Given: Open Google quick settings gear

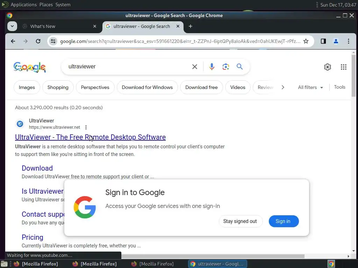Looking at the screenshot, I should (x=327, y=67).
